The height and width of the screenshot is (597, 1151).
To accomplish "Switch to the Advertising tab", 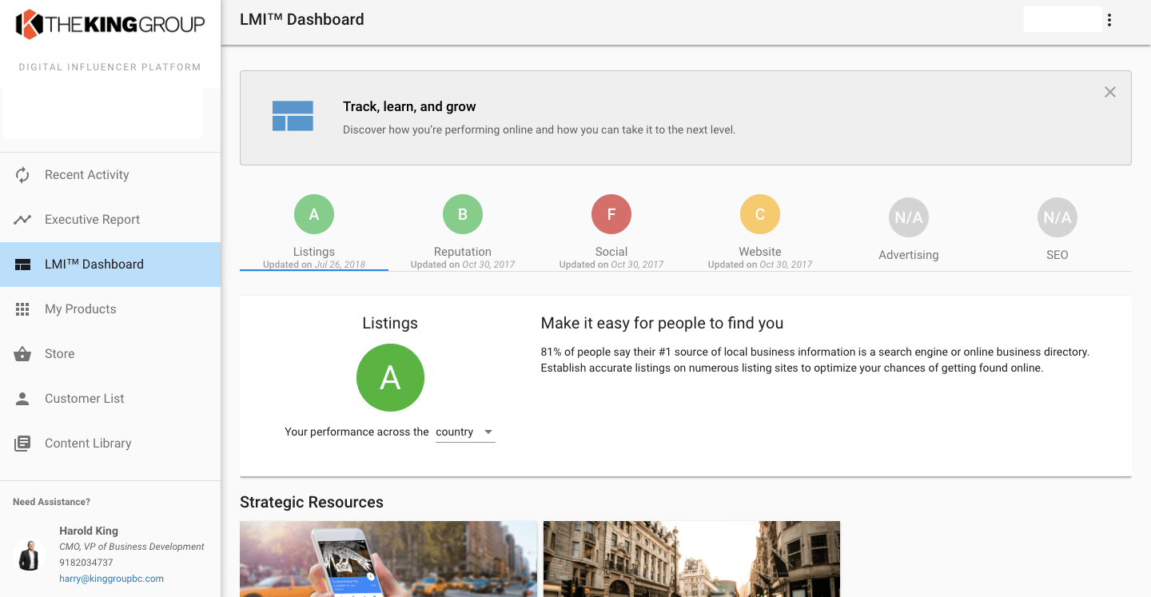I will [x=909, y=232].
